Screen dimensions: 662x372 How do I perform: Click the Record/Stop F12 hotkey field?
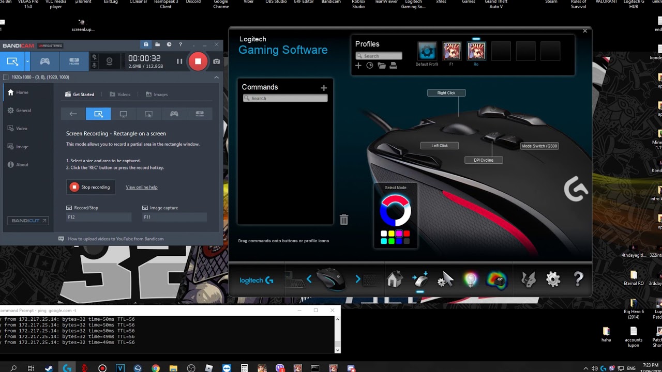[x=98, y=217]
